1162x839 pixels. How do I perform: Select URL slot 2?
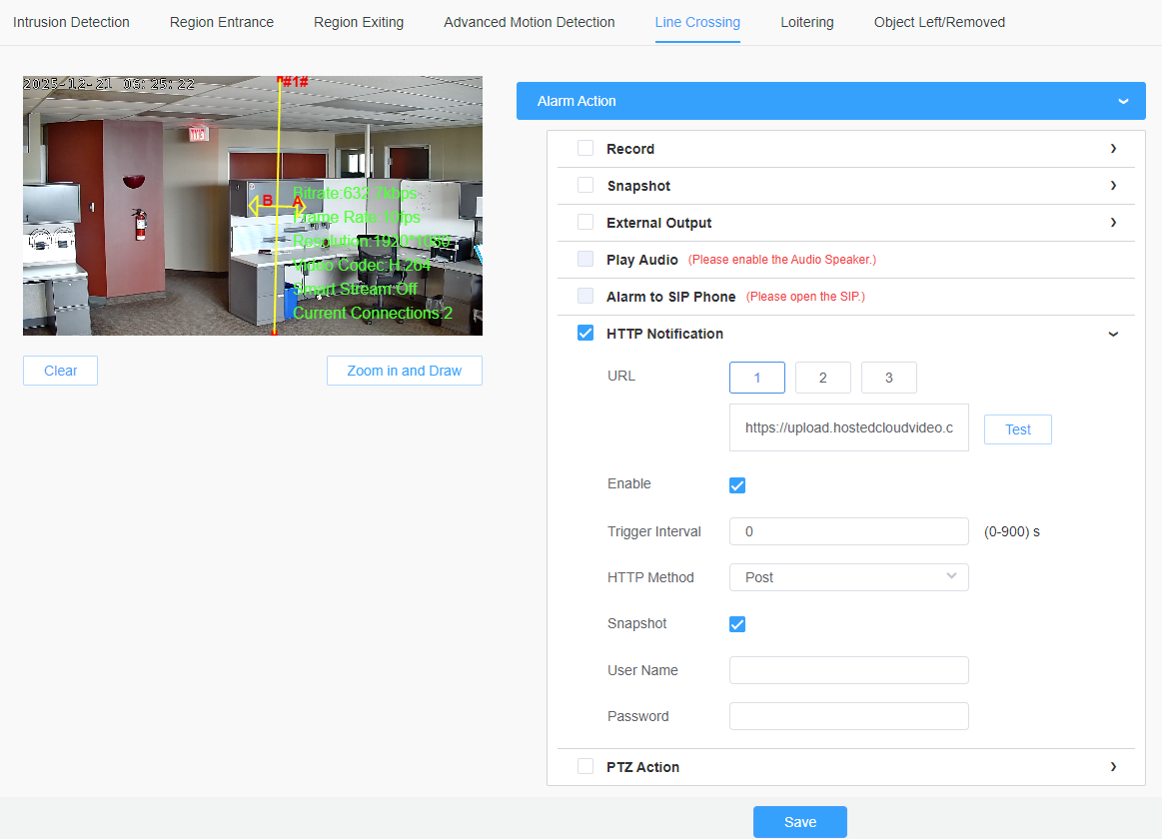point(823,378)
